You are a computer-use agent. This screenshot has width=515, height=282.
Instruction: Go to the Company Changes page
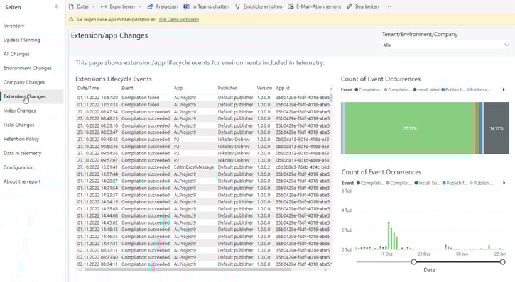click(24, 82)
